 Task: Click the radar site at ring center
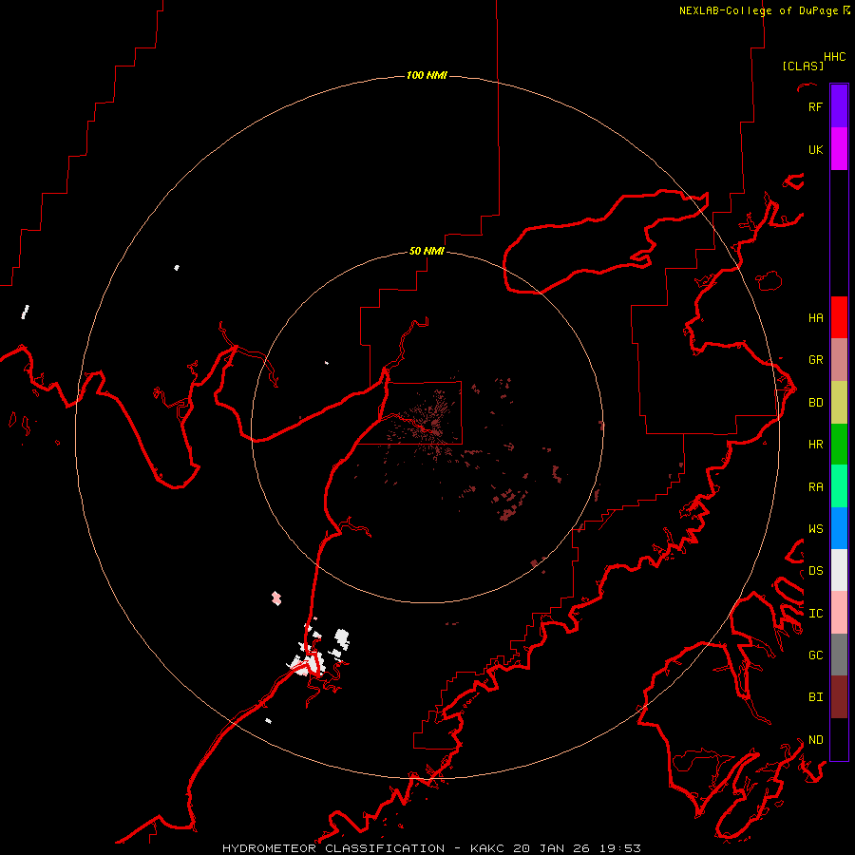(427, 427)
